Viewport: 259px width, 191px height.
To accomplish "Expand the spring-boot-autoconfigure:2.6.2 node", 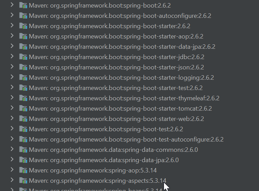I will 12,15.
